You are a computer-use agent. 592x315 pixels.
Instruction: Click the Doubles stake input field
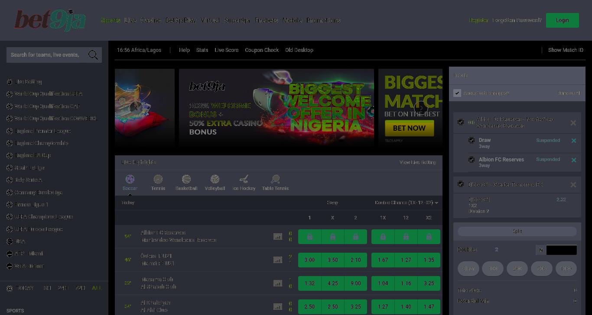[562, 250]
